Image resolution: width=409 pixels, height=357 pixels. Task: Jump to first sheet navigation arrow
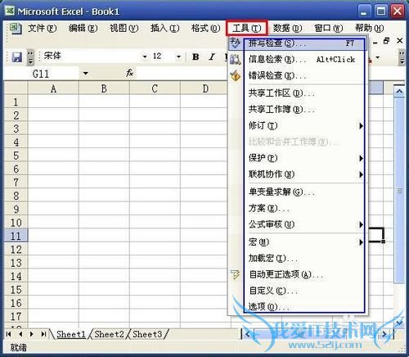point(8,334)
